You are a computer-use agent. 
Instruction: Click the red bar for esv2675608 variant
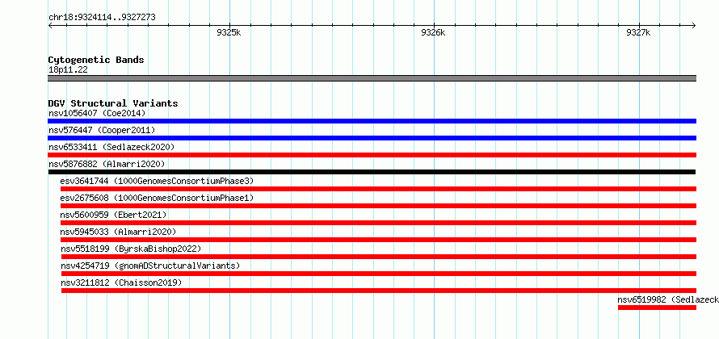[x=378, y=206]
